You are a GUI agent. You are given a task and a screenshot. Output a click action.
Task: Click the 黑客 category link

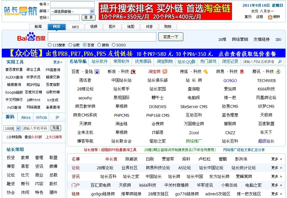pos(25,166)
